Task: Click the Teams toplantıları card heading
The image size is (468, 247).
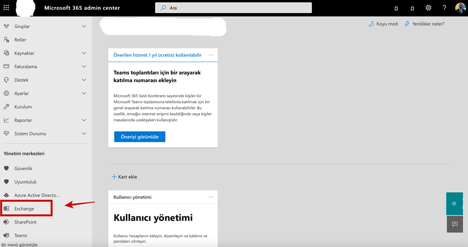Action: point(157,76)
